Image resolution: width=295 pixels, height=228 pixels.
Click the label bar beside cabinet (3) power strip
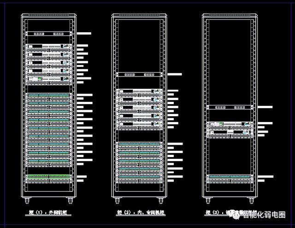[265, 107]
